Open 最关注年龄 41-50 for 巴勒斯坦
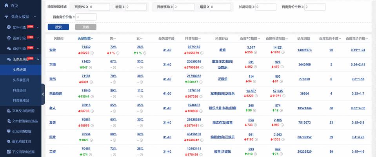 [167, 94]
